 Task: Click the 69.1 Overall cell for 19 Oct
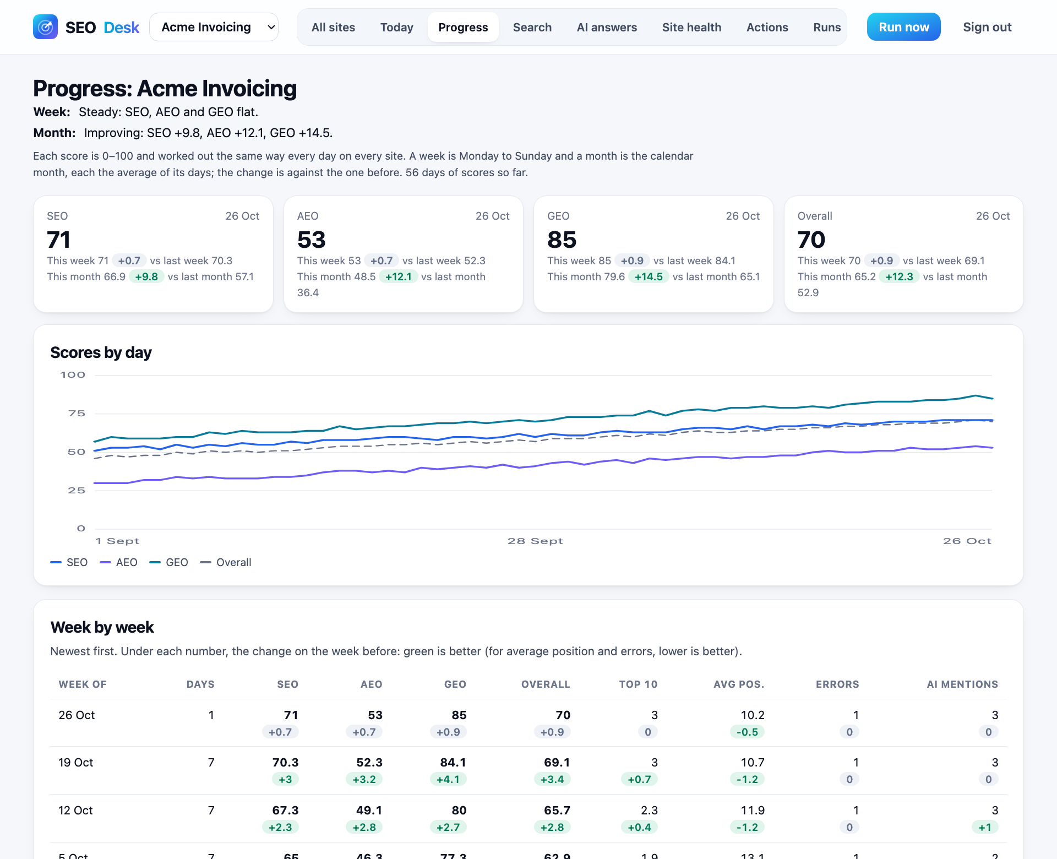(557, 762)
